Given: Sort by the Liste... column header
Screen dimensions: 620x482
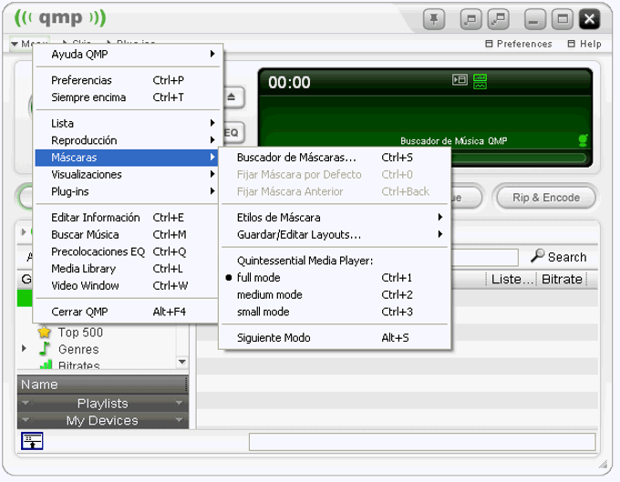Looking at the screenshot, I should 511,279.
